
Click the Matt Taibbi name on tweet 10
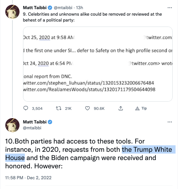[35, 122]
